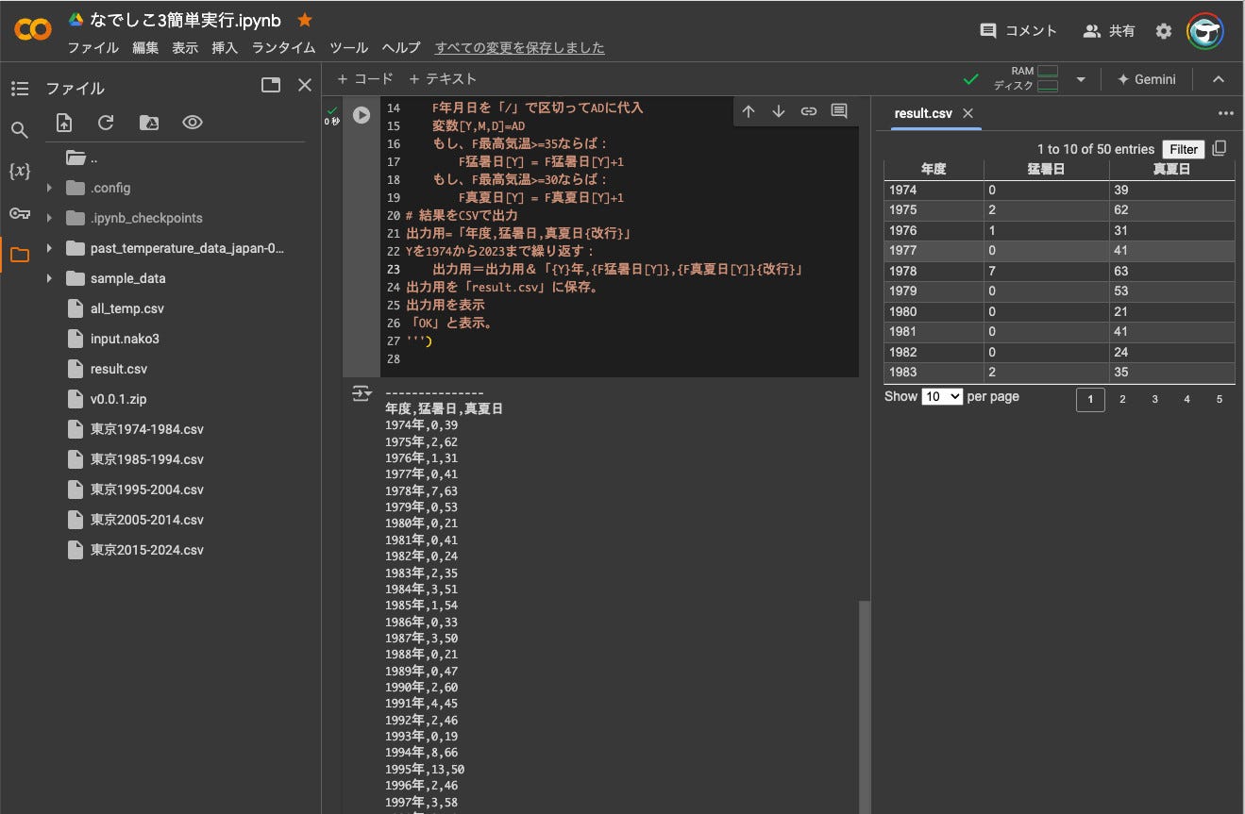
Task: Open the viewer pane more options menu
Action: pyautogui.click(x=1226, y=113)
